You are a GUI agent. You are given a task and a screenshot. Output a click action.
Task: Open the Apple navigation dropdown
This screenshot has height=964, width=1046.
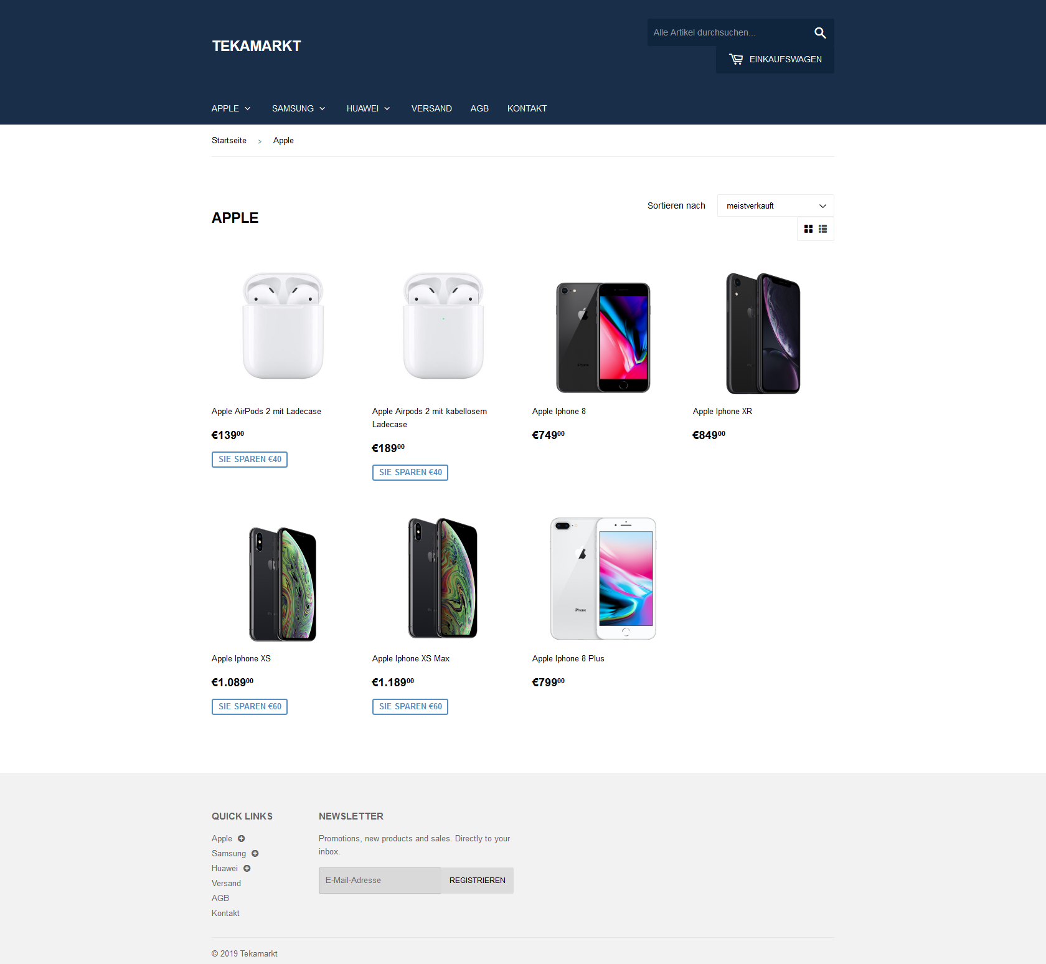[231, 108]
